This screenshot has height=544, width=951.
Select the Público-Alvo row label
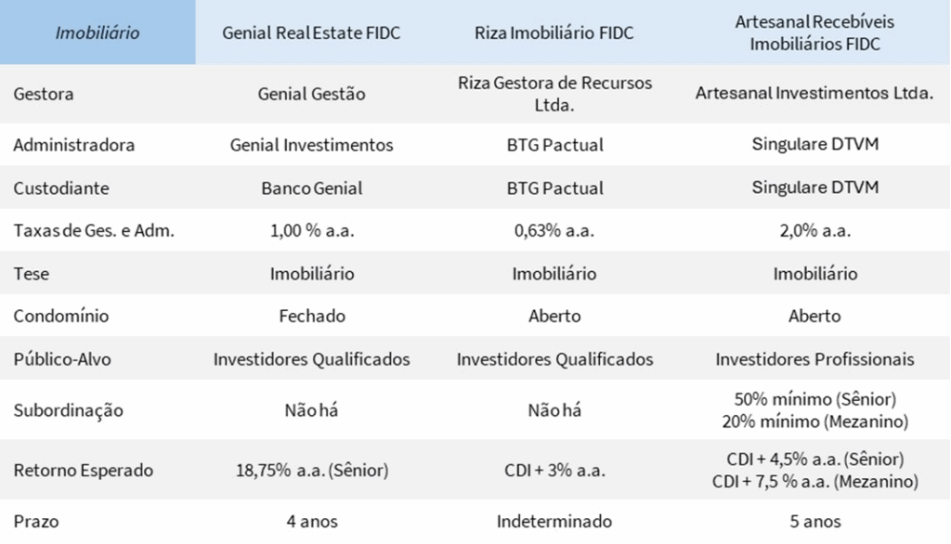(x=62, y=359)
